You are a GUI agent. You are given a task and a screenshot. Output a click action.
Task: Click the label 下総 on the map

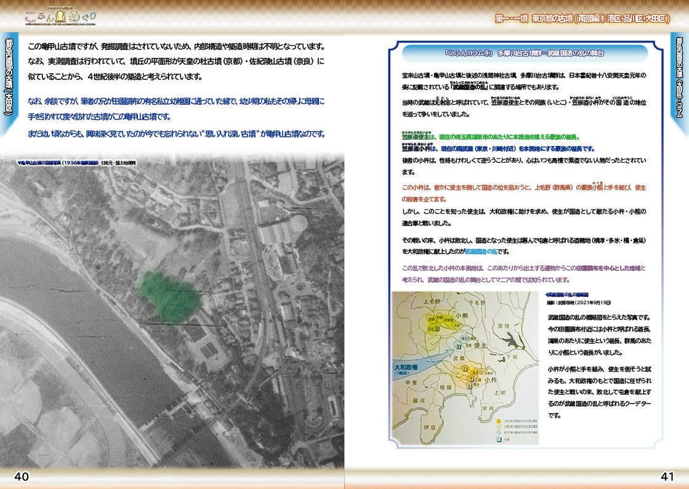point(513,357)
